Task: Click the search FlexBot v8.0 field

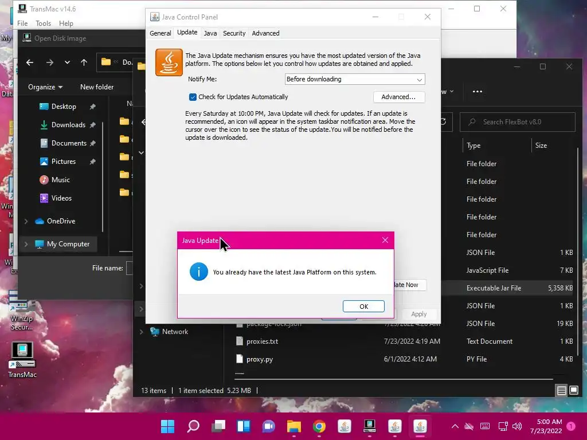Action: (x=518, y=122)
